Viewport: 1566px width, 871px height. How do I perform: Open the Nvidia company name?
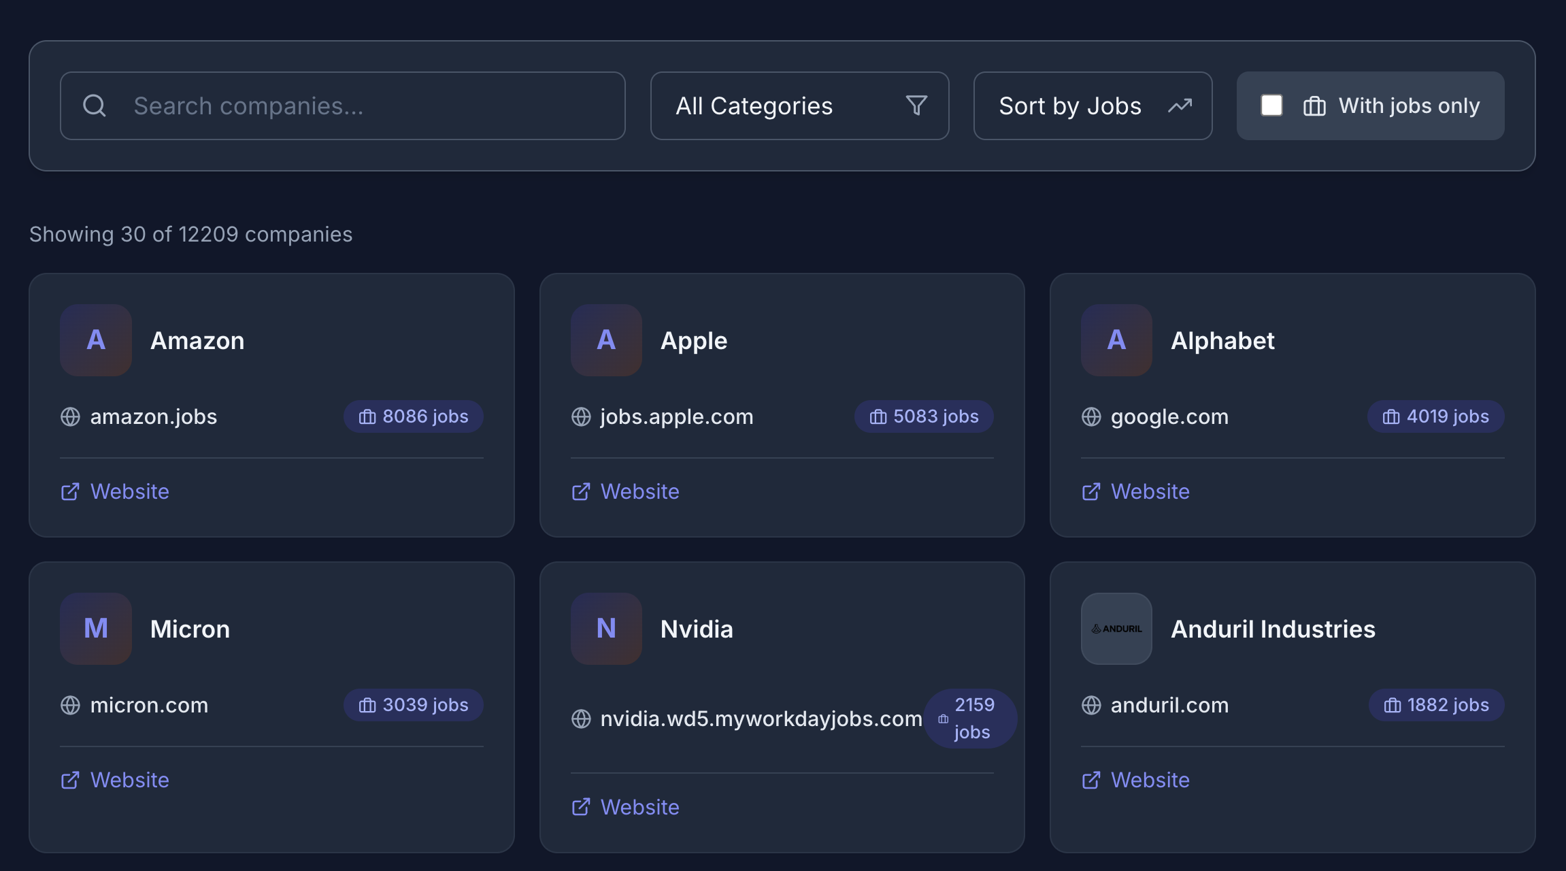pos(697,629)
